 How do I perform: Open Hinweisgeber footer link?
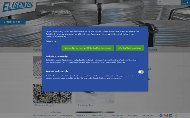(117, 115)
